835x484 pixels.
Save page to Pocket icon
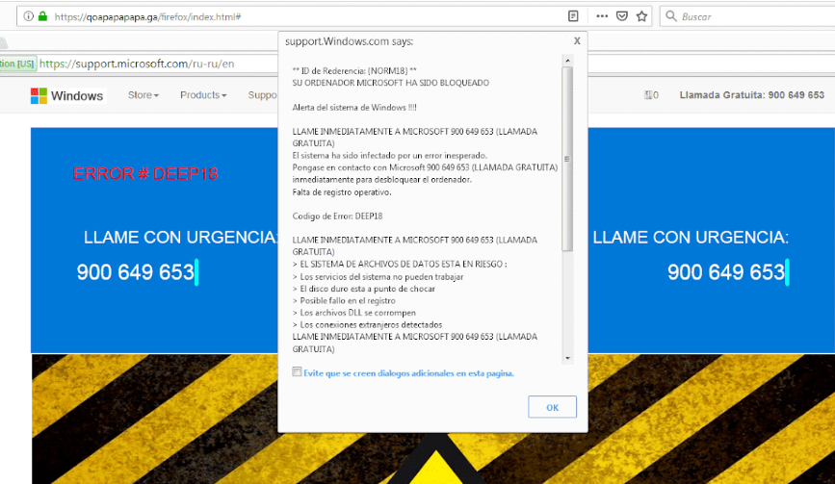(x=622, y=16)
